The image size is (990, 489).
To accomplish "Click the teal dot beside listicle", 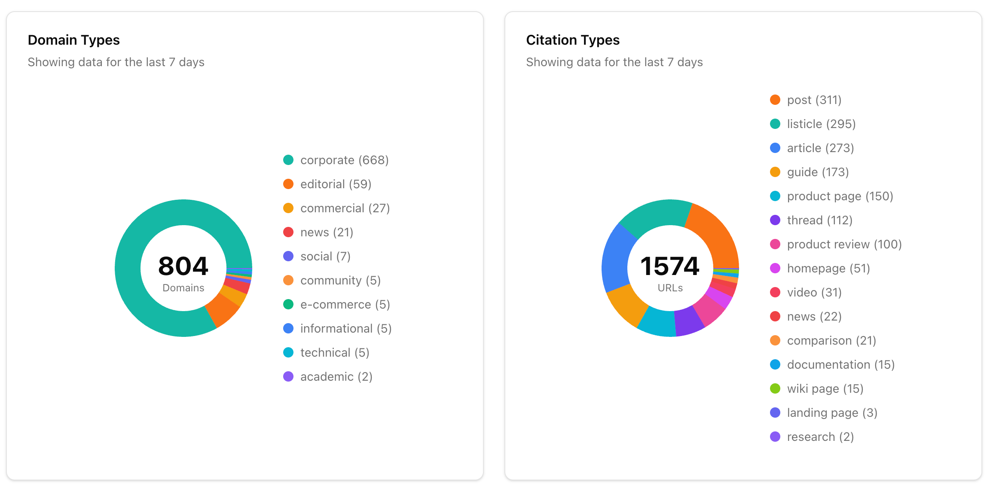I will (x=775, y=124).
